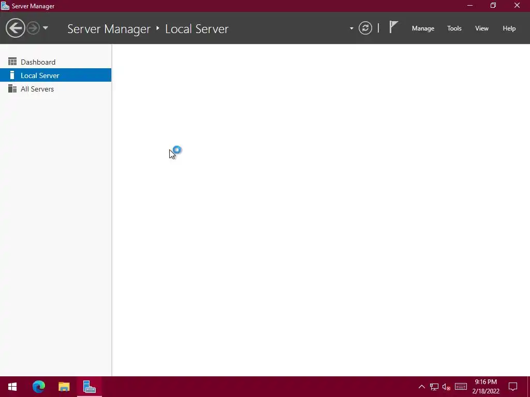Select All Servers in the sidebar
The image size is (530, 397).
(55, 89)
